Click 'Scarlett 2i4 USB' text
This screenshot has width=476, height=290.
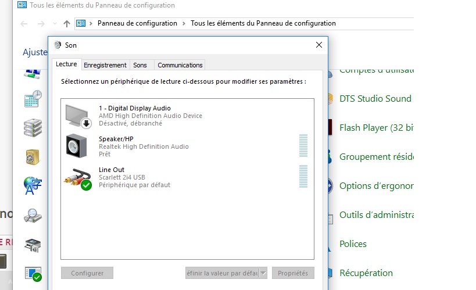pyautogui.click(x=121, y=177)
